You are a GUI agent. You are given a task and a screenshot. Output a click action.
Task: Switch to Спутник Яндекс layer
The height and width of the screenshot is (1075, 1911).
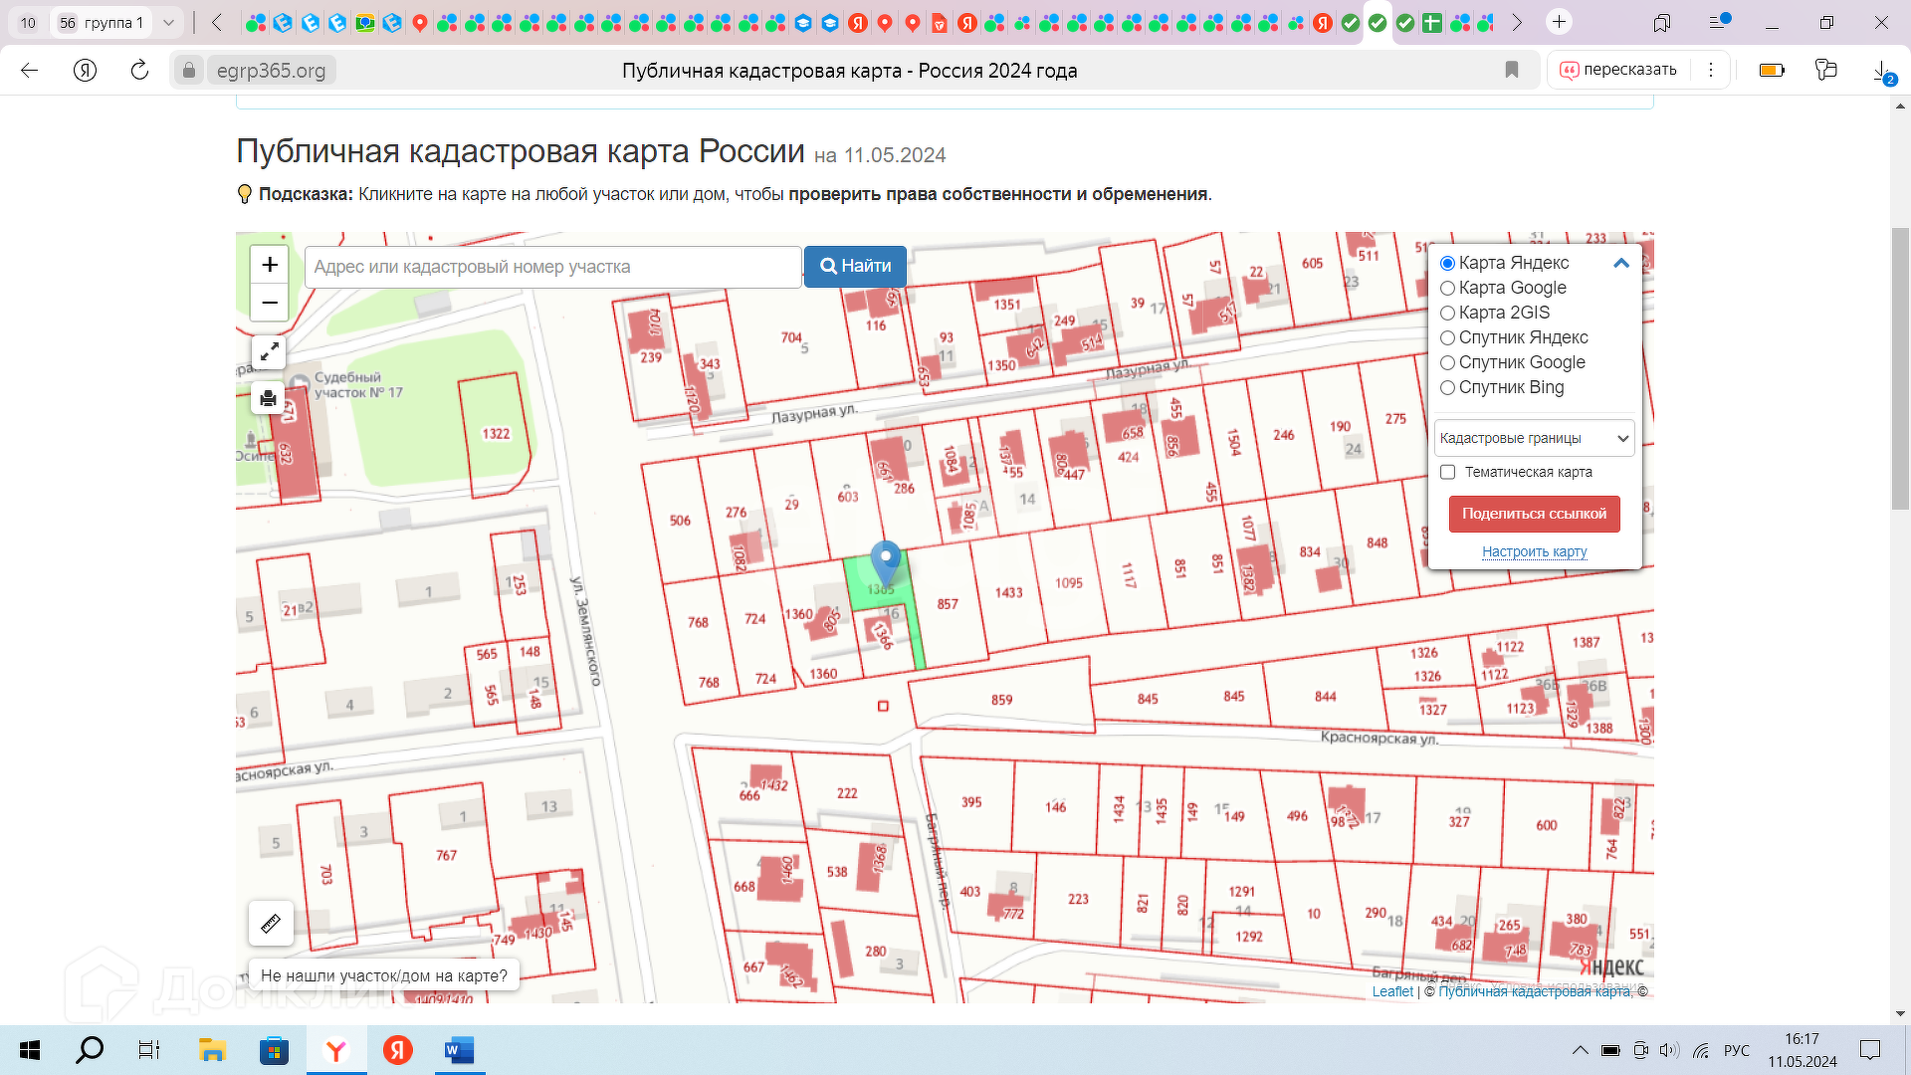point(1448,337)
